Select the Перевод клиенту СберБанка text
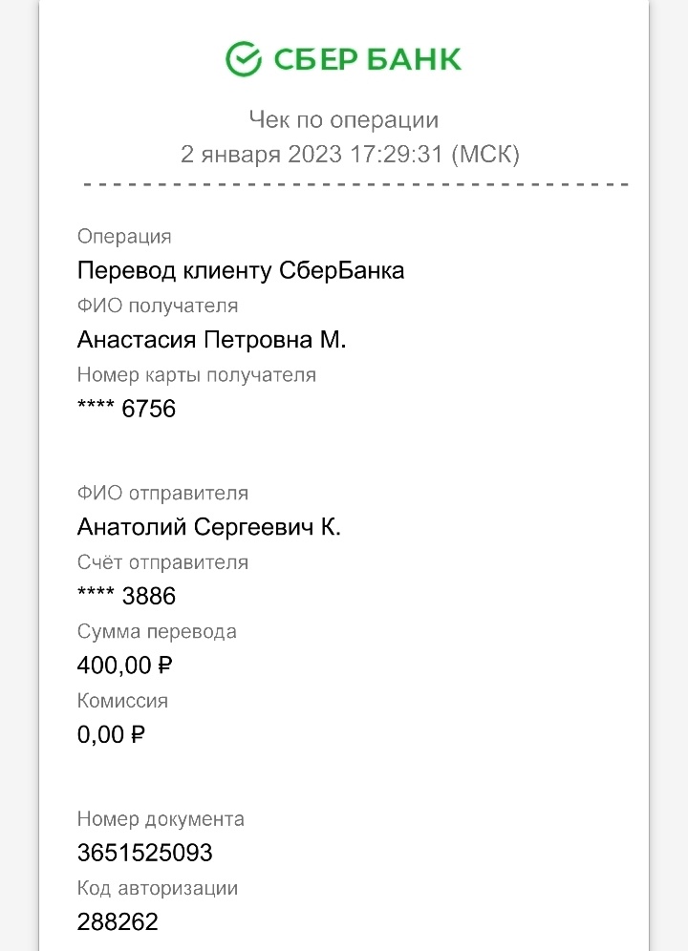 (241, 270)
